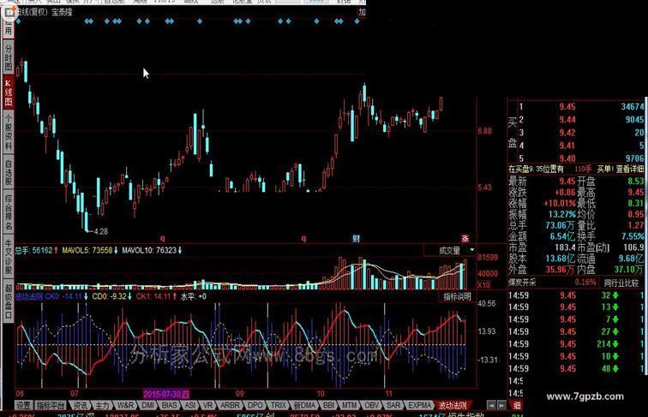
Task: Click the 金额 6.54亿 amount value
Action: [x=562, y=236]
